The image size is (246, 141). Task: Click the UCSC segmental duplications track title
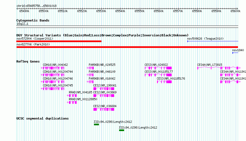click(x=42, y=118)
